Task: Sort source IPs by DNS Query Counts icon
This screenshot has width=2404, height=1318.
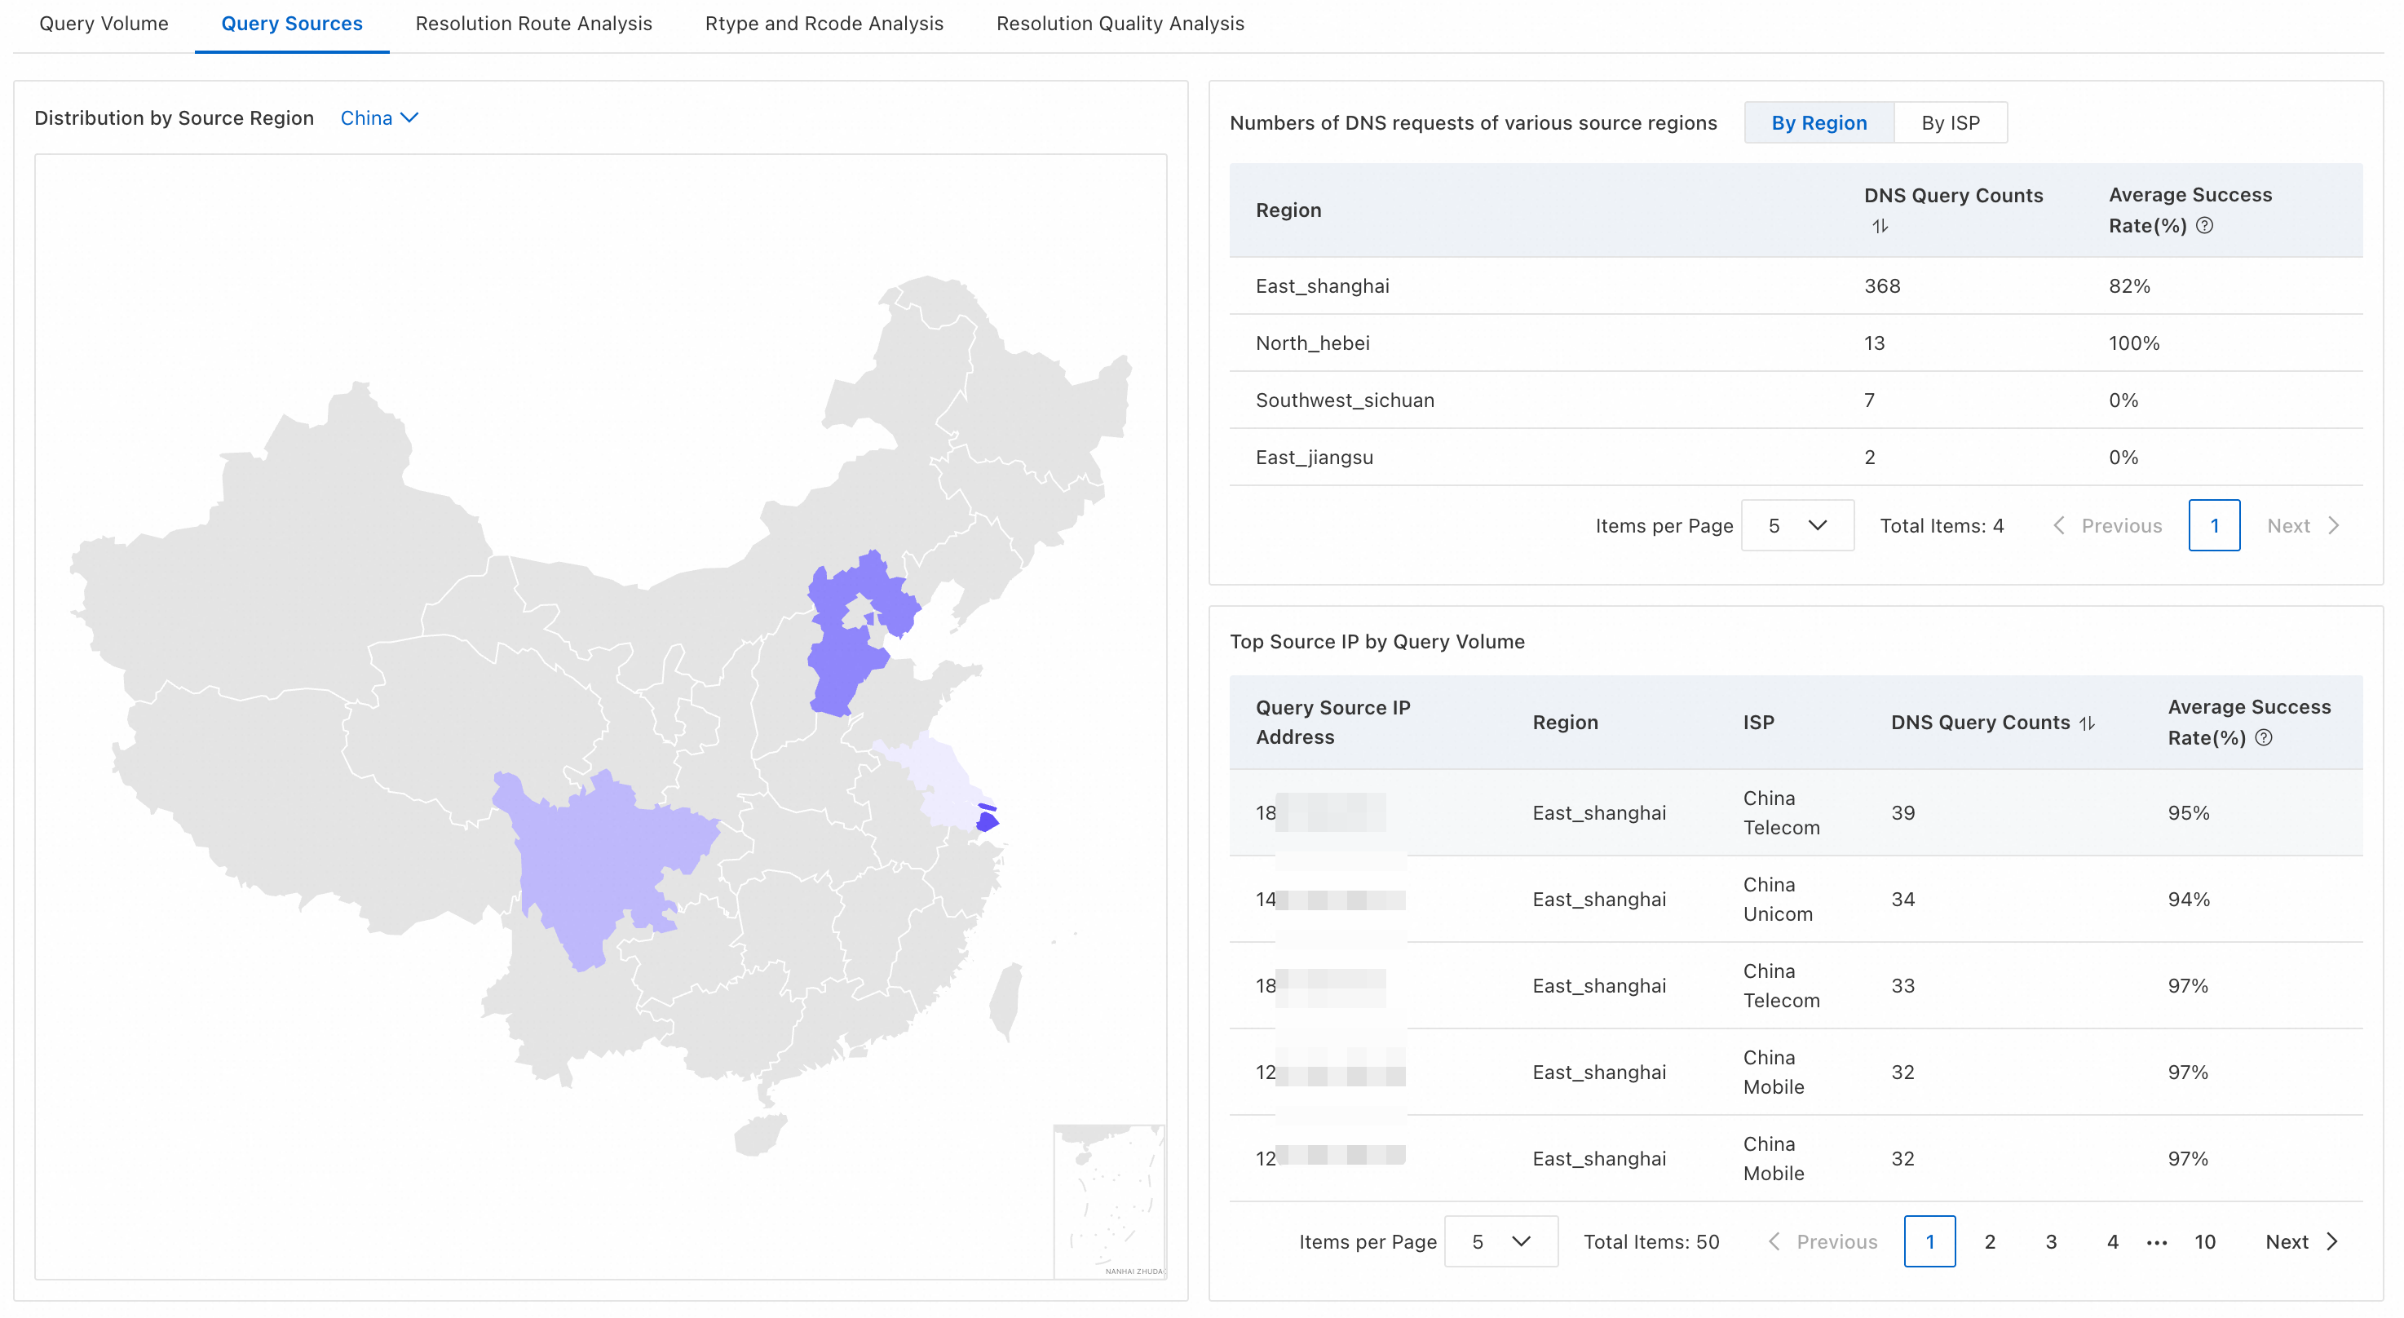Action: (x=2088, y=723)
